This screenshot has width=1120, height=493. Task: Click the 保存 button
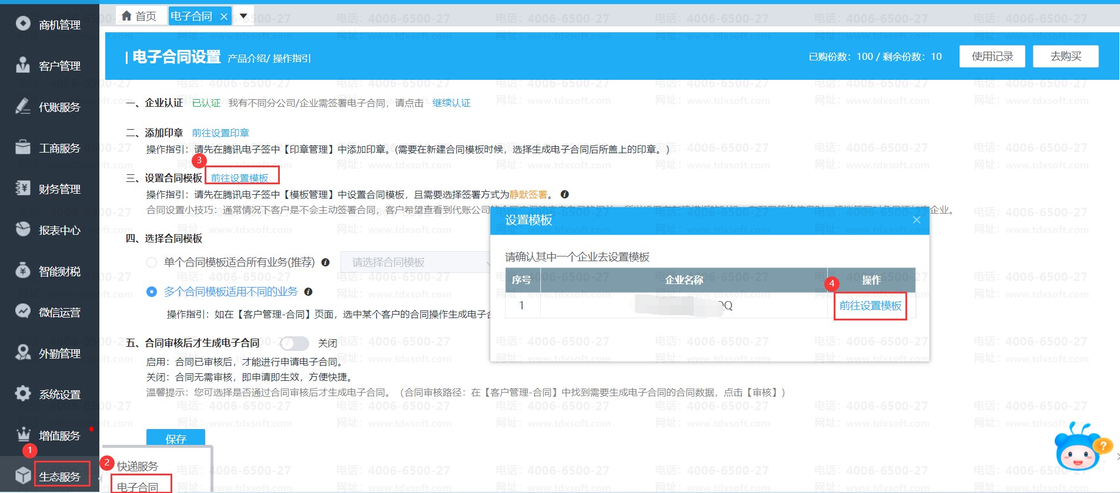pos(176,438)
